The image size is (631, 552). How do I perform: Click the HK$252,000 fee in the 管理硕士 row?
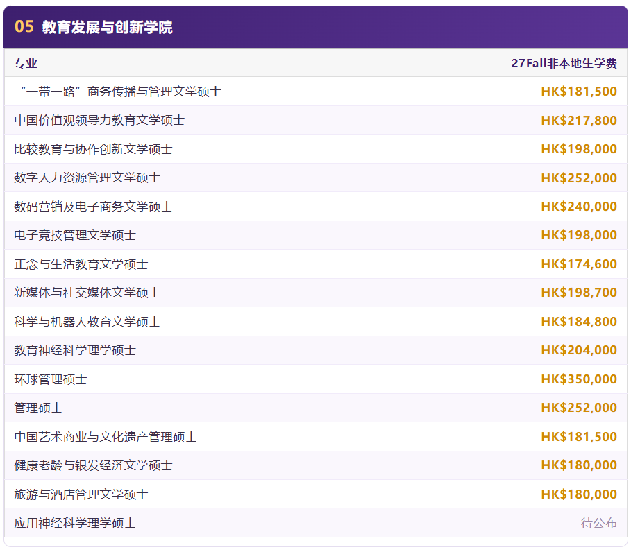(579, 408)
